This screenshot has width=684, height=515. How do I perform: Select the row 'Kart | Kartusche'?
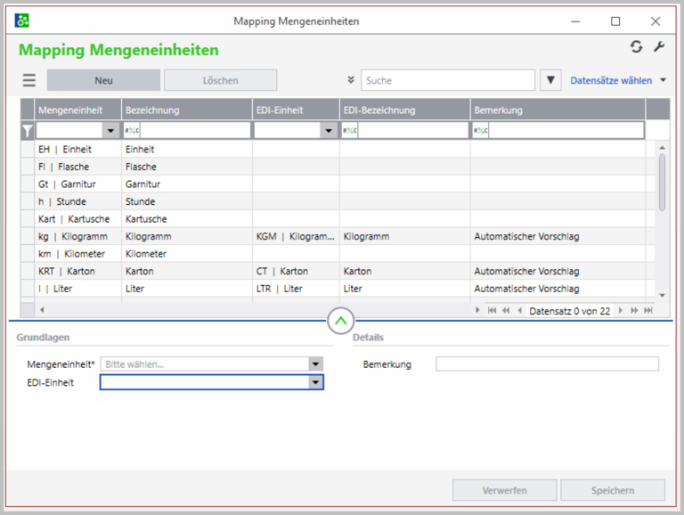click(338, 219)
